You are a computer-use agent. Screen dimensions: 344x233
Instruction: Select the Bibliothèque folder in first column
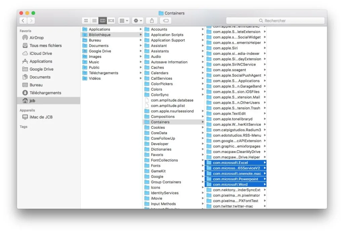(x=112, y=35)
